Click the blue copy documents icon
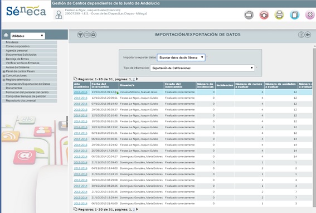Image resolution: width=316 pixels, height=213 pixels. 294,14
